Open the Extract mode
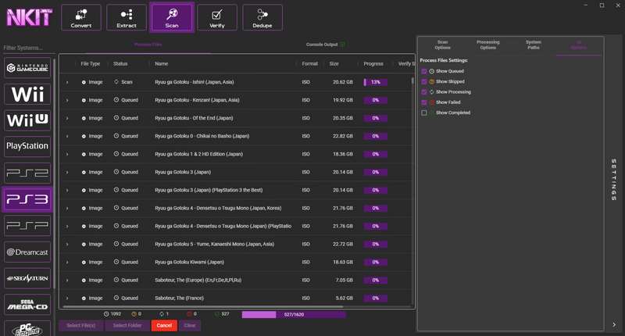This screenshot has width=625, height=336. [127, 17]
